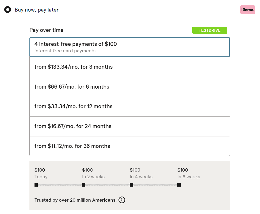Click the $100 amount above In 6 weeks
Image resolution: width=260 pixels, height=214 pixels.
click(182, 170)
